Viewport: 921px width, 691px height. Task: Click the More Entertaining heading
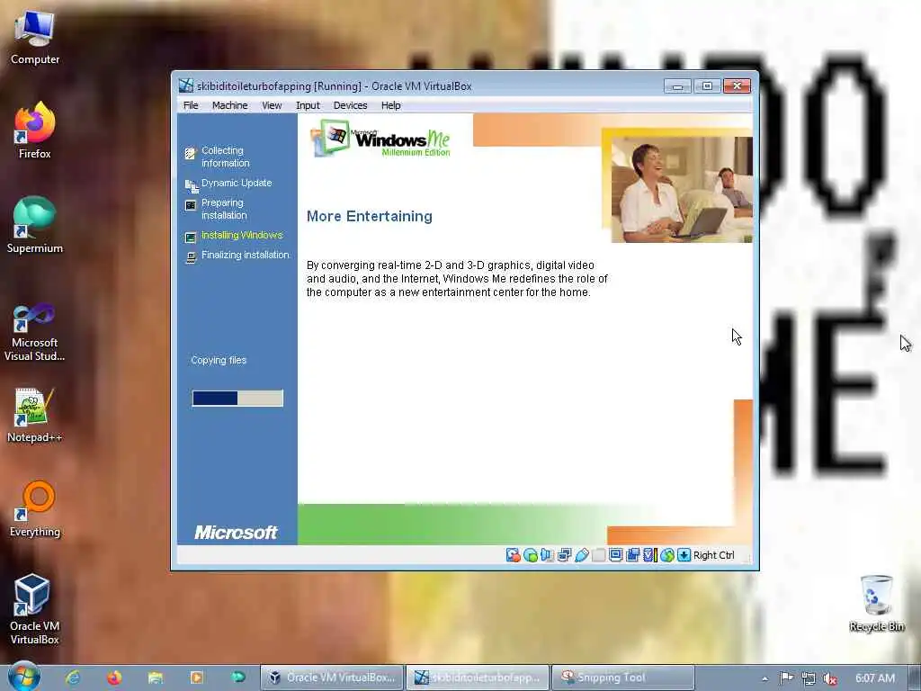tap(370, 216)
